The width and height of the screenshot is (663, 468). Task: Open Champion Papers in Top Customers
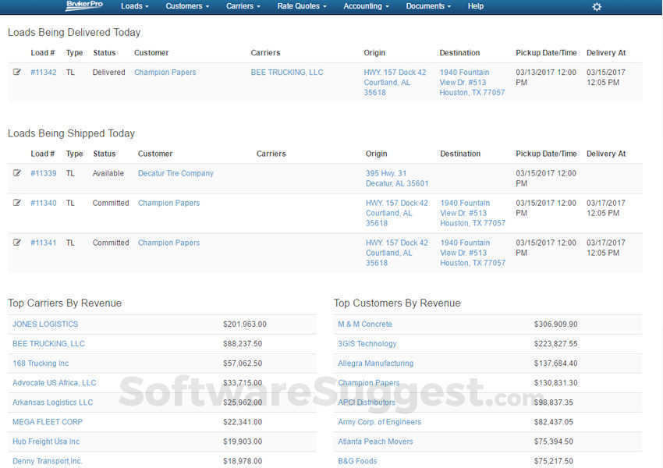[369, 383]
